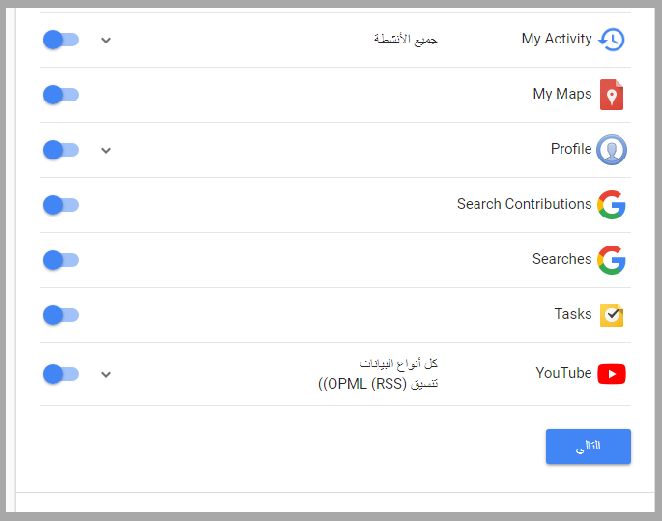Image resolution: width=662 pixels, height=521 pixels.
Task: Expand the Profile row chevron
Action: [x=106, y=150]
